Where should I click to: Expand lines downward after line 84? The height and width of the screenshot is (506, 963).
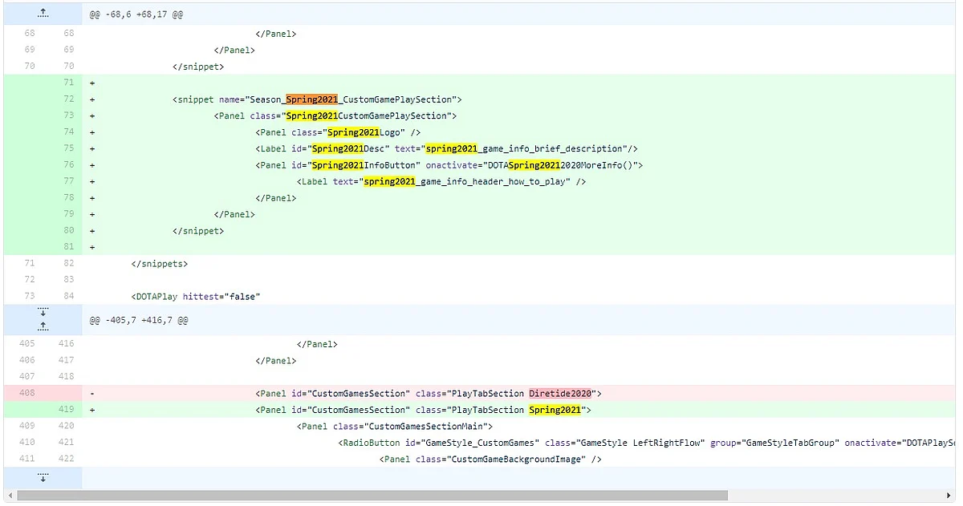[43, 311]
